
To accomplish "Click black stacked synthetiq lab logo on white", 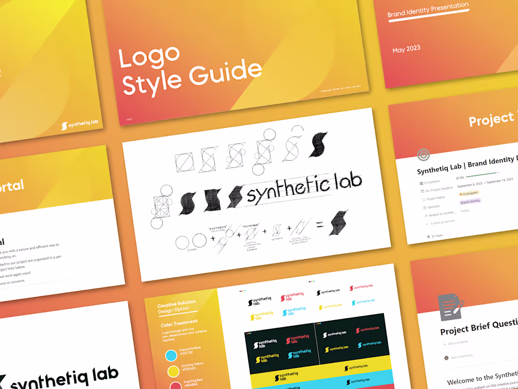I will click(259, 301).
